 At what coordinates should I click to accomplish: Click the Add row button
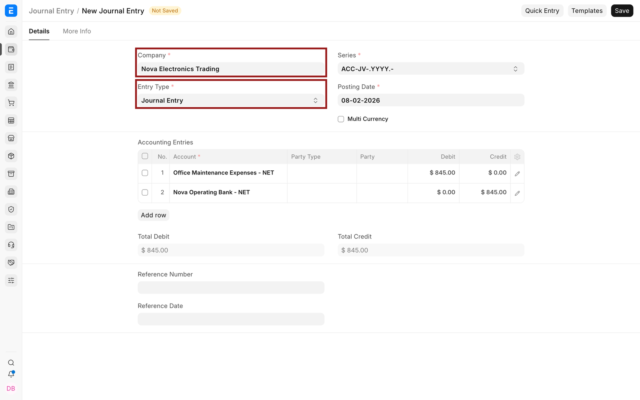(154, 215)
